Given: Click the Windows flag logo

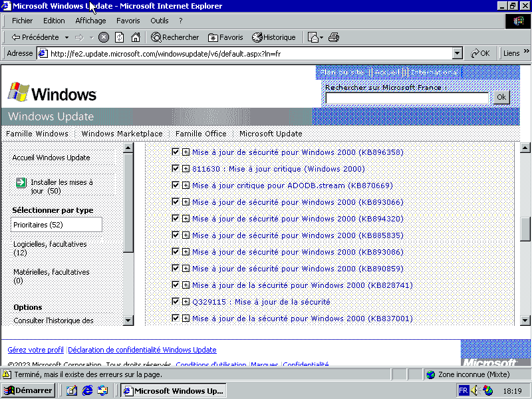Looking at the screenshot, I should tap(19, 92).
